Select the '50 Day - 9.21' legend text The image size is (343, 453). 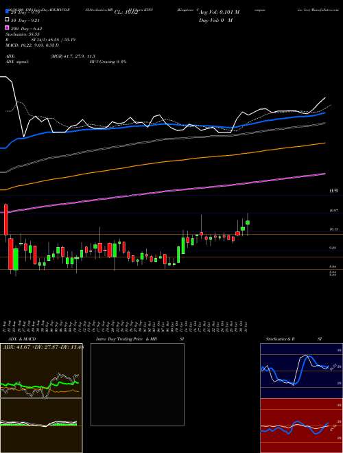tap(25, 21)
